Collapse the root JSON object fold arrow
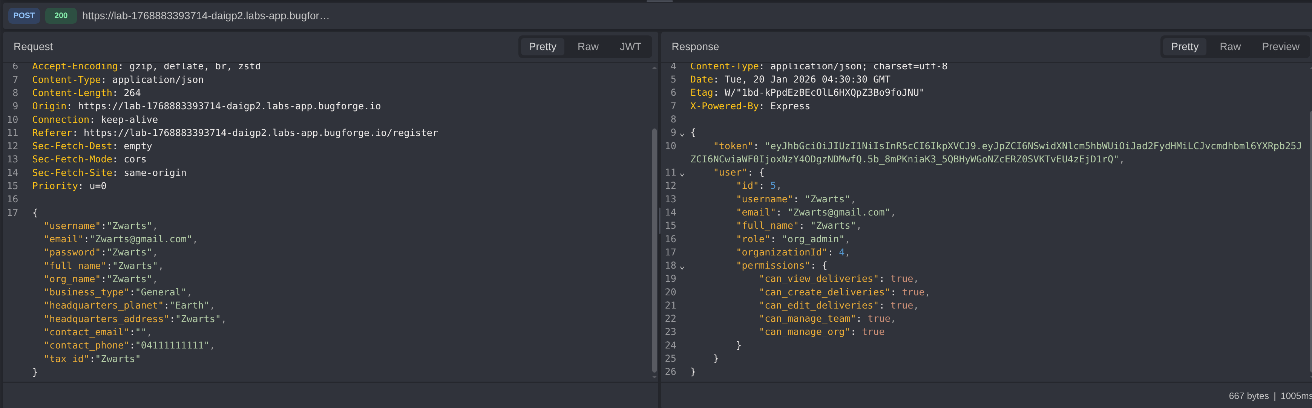The height and width of the screenshot is (408, 1312). pyautogui.click(x=682, y=134)
